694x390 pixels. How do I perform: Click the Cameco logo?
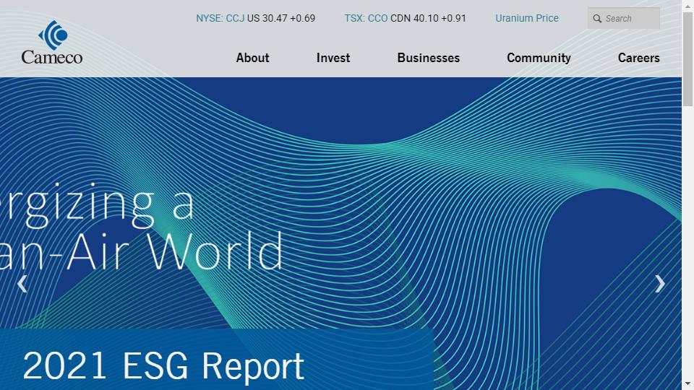tap(52, 43)
